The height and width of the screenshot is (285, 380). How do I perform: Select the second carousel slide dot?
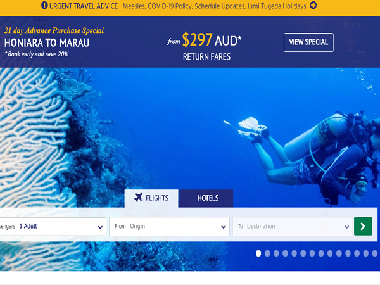pyautogui.click(x=267, y=253)
